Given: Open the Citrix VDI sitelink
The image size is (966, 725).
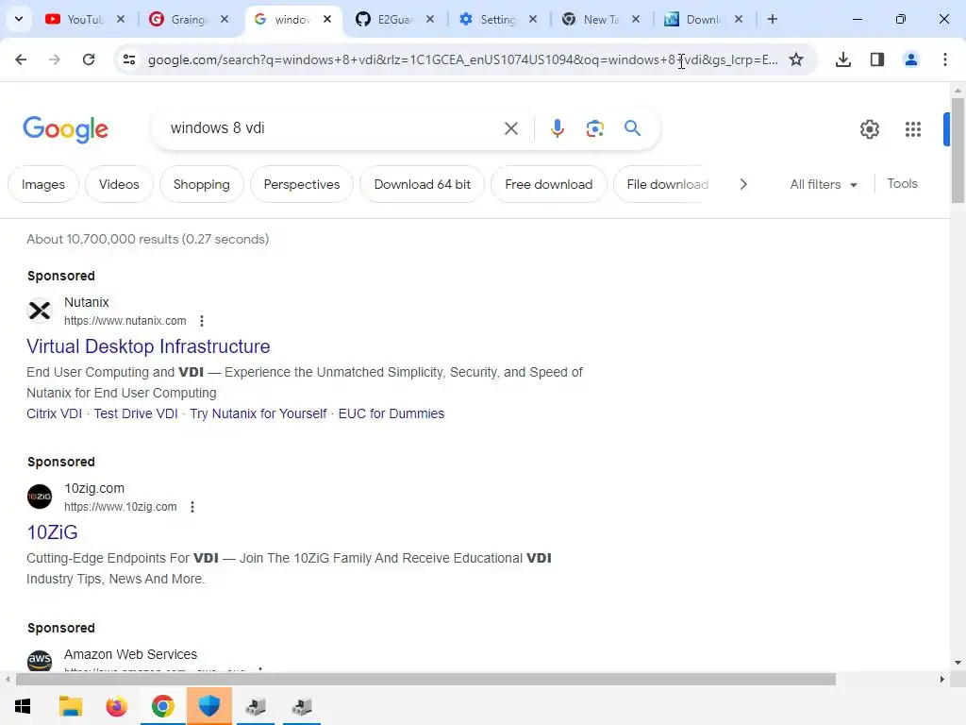Looking at the screenshot, I should (54, 413).
